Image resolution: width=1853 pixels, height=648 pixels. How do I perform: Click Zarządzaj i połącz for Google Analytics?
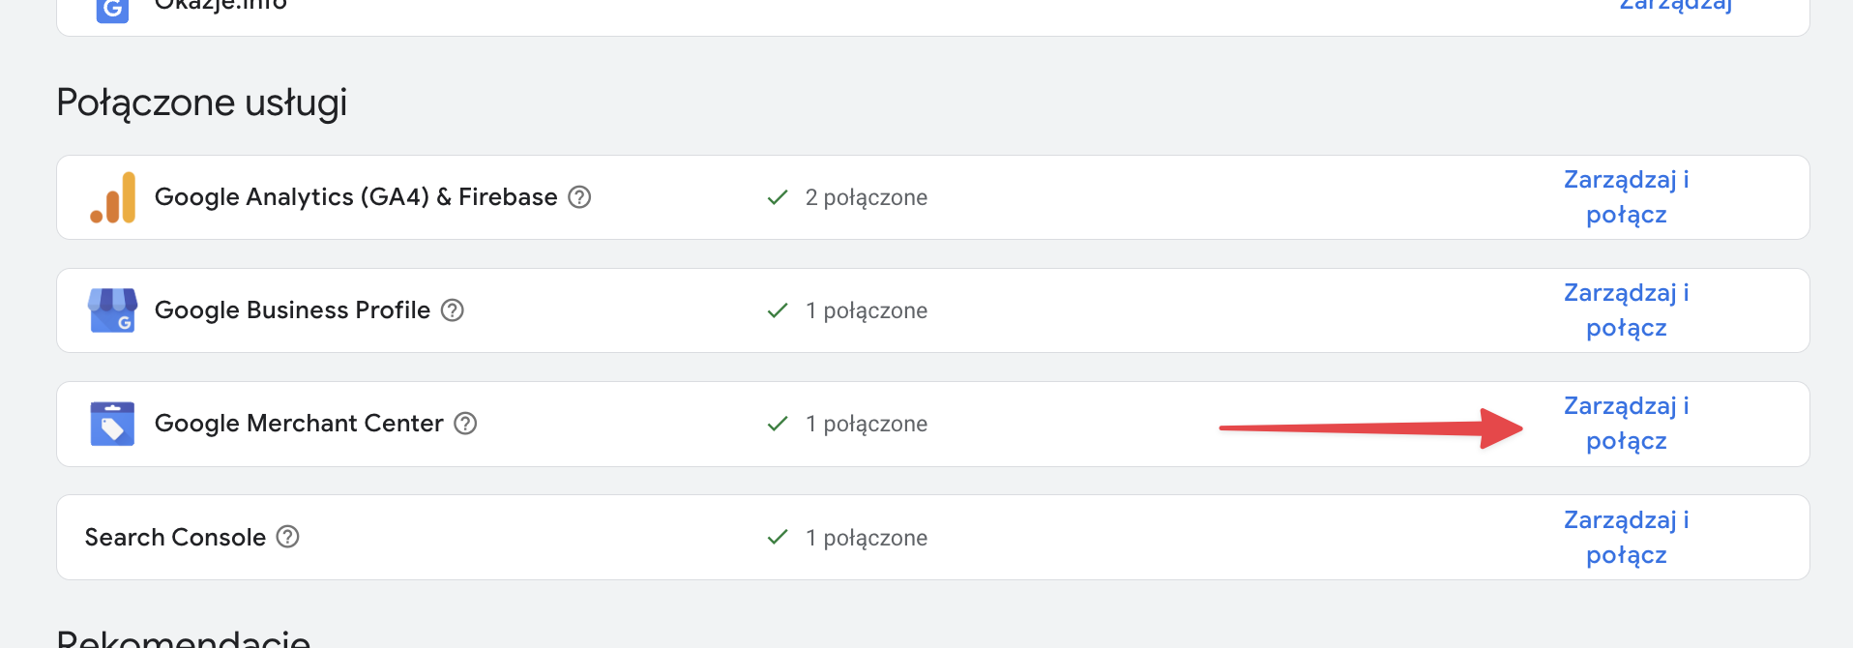pyautogui.click(x=1627, y=197)
